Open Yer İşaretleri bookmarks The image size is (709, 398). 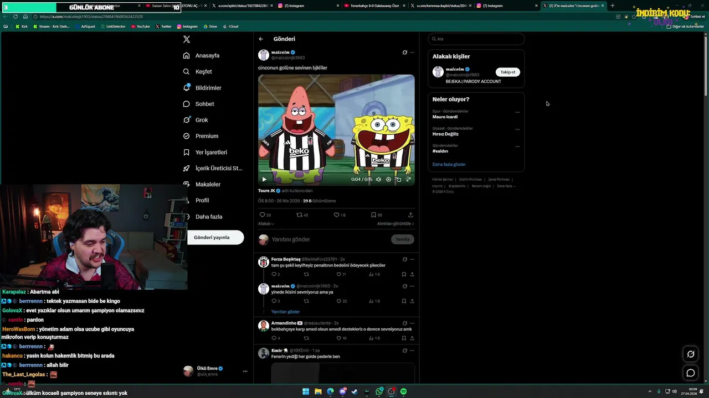coord(205,152)
